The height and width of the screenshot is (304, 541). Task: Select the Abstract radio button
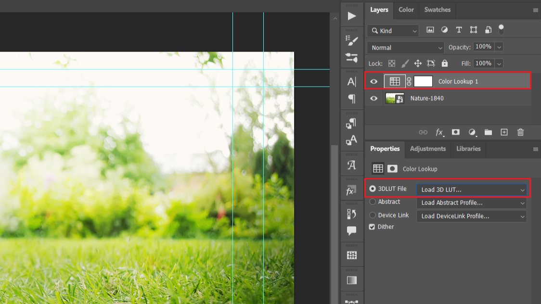pyautogui.click(x=373, y=202)
